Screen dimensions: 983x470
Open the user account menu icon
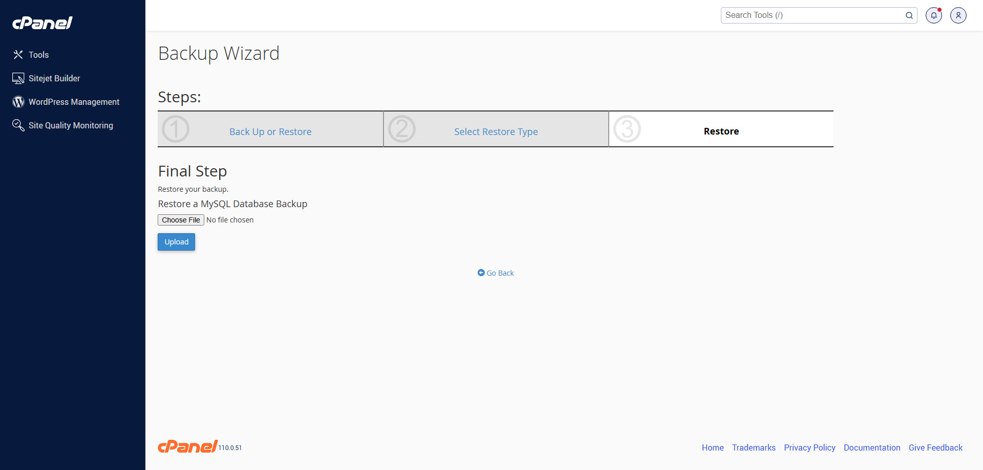pos(958,15)
